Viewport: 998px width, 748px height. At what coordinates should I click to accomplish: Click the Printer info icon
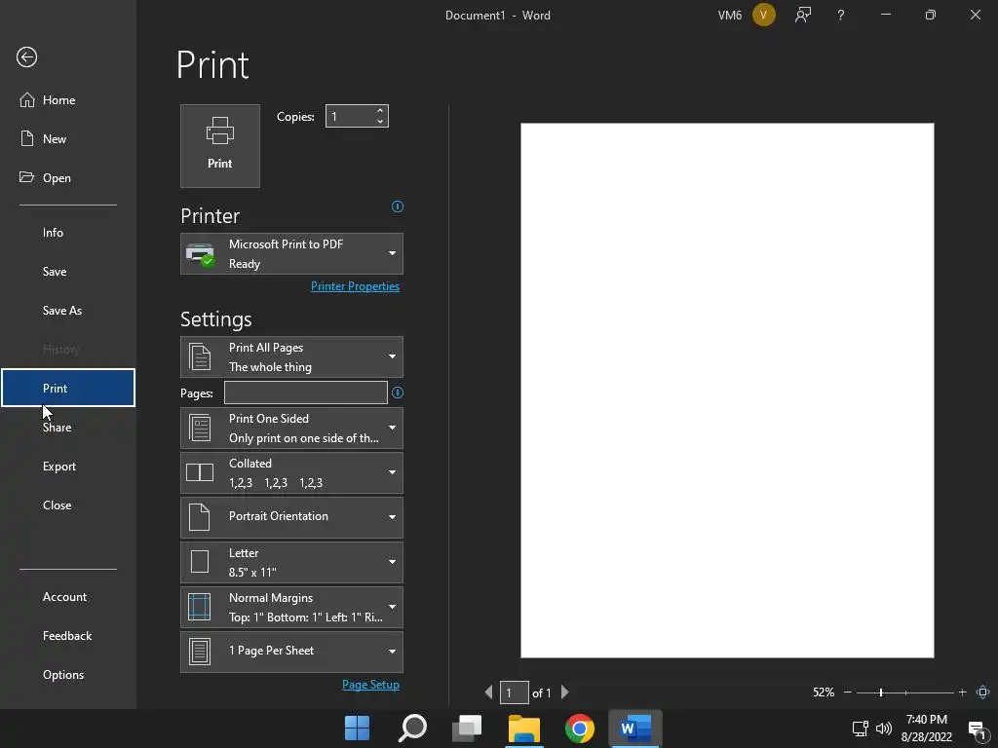coord(398,206)
